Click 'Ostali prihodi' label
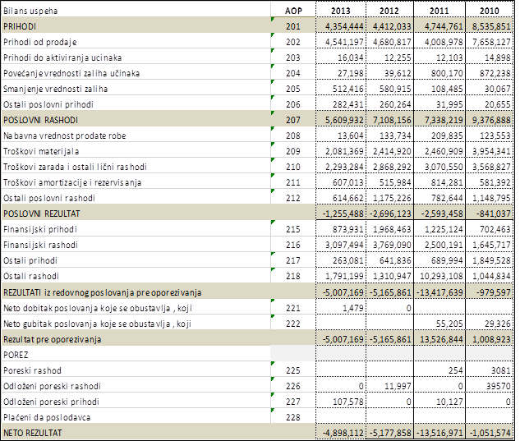Screen dimensions: 520x441 click(x=30, y=260)
